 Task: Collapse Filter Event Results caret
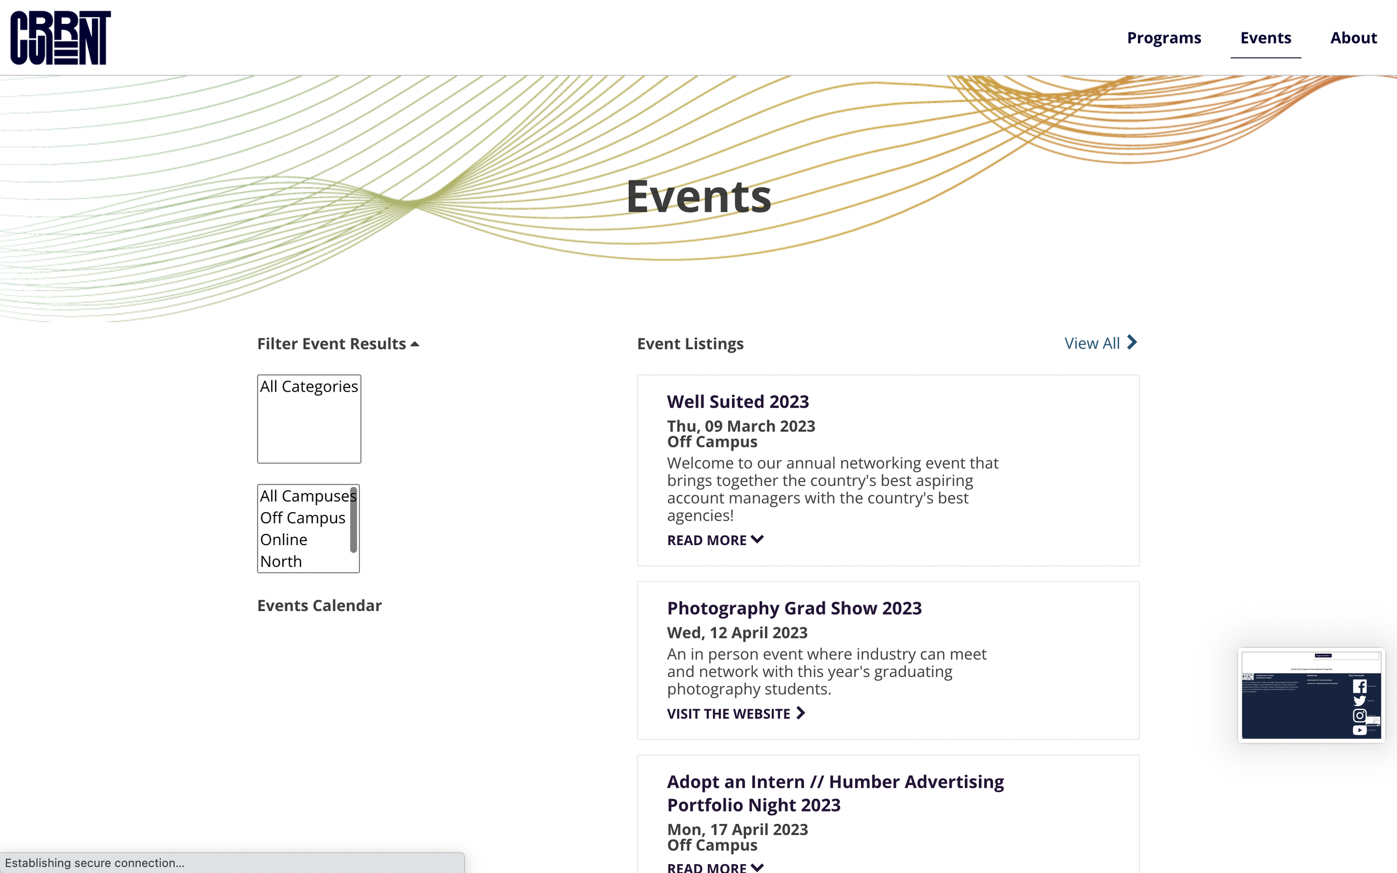(x=415, y=344)
